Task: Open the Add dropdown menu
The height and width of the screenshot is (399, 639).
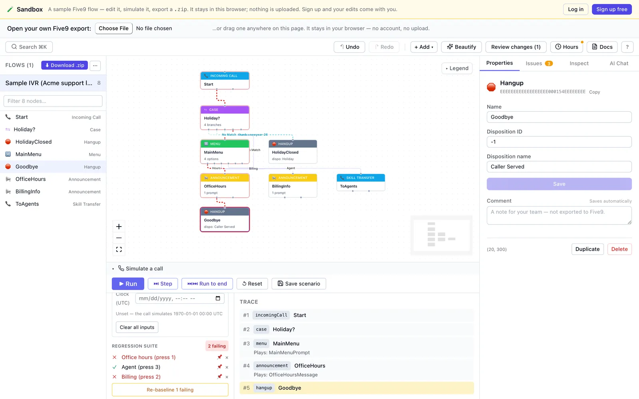Action: (424, 47)
